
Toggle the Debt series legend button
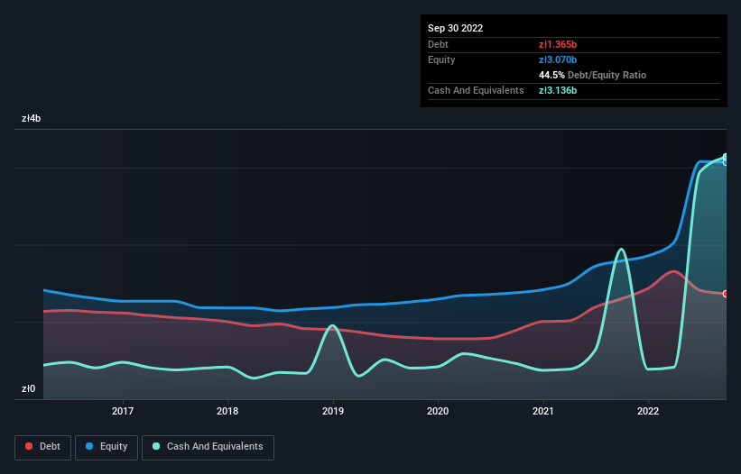(x=43, y=447)
